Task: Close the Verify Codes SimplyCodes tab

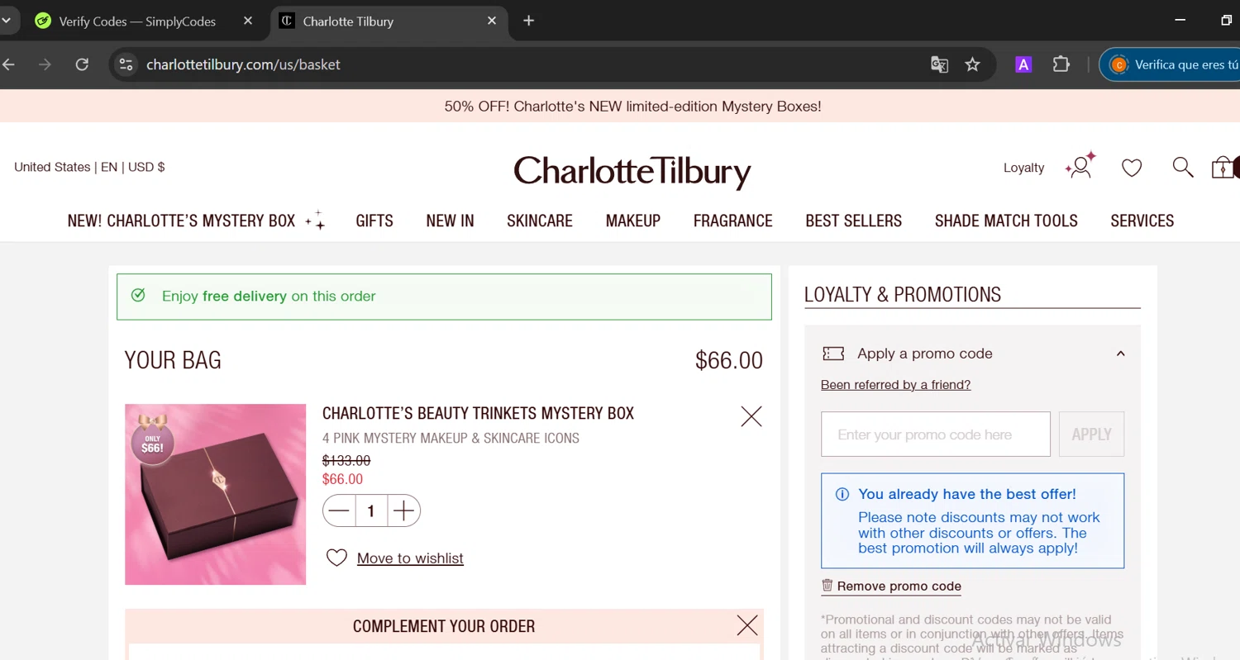Action: 248,21
